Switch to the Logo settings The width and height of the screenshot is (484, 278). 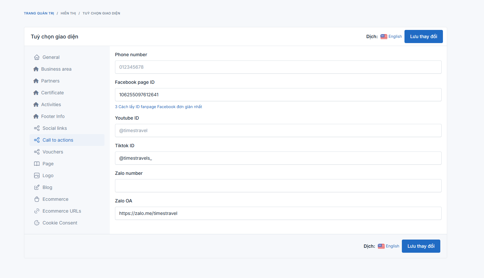pos(67,175)
